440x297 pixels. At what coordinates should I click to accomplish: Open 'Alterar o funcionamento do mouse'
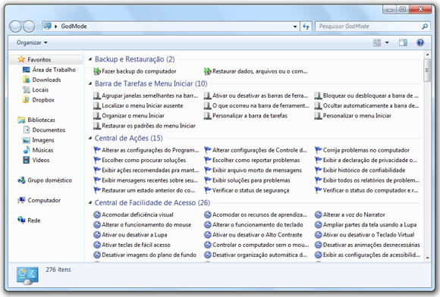click(143, 225)
